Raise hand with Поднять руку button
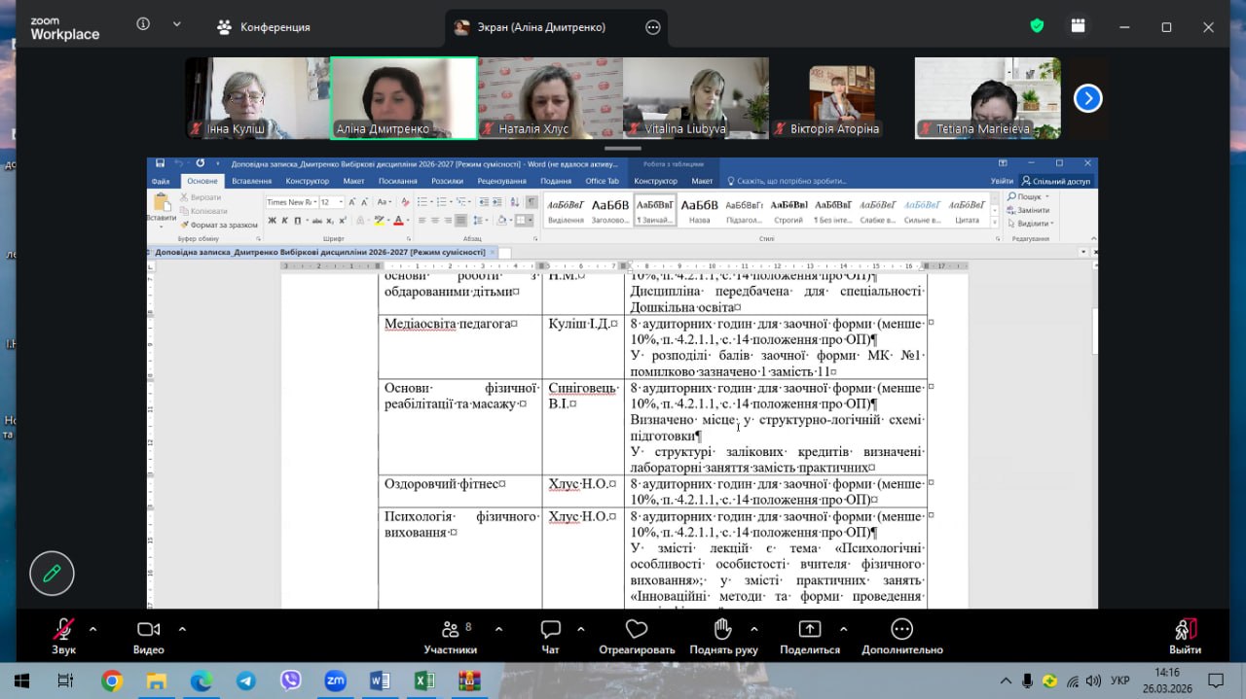This screenshot has width=1246, height=699. (x=723, y=630)
